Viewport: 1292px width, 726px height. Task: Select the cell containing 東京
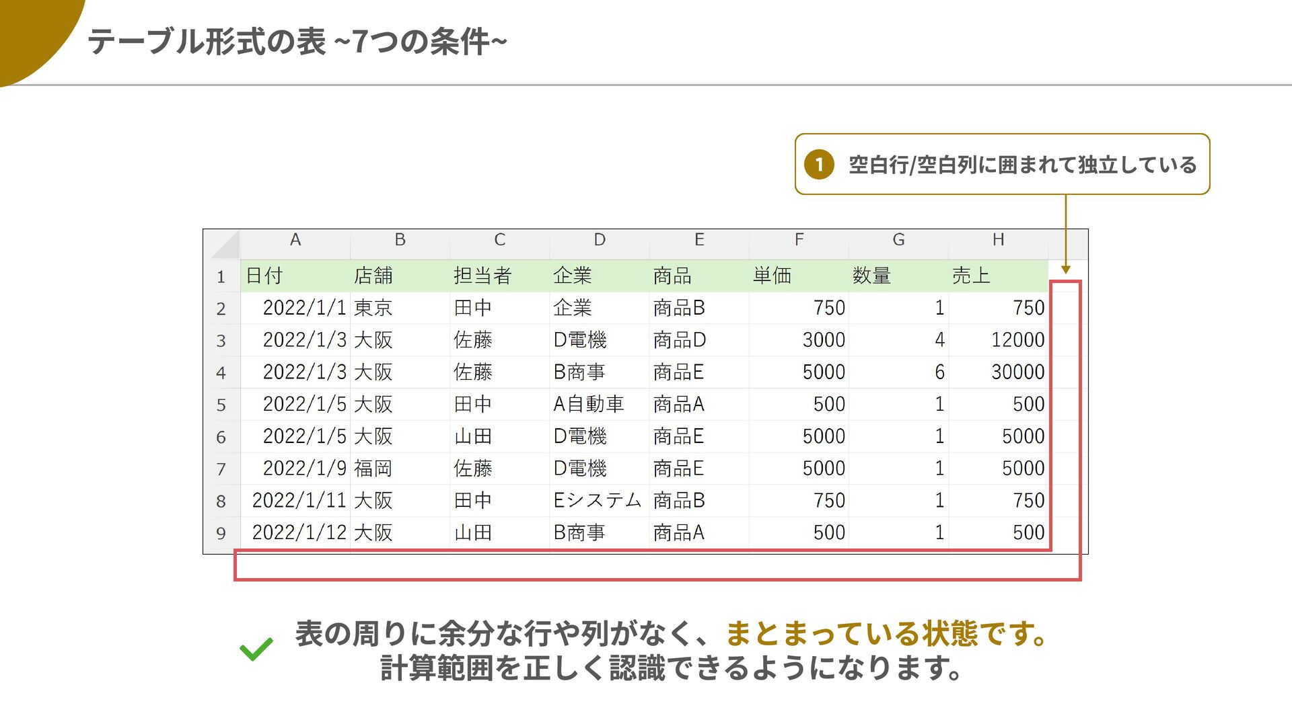point(400,308)
